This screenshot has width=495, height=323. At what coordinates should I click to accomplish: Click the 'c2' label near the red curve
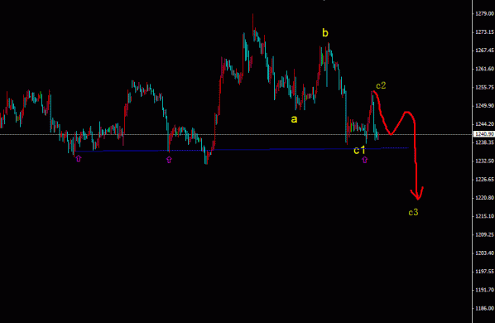(381, 85)
